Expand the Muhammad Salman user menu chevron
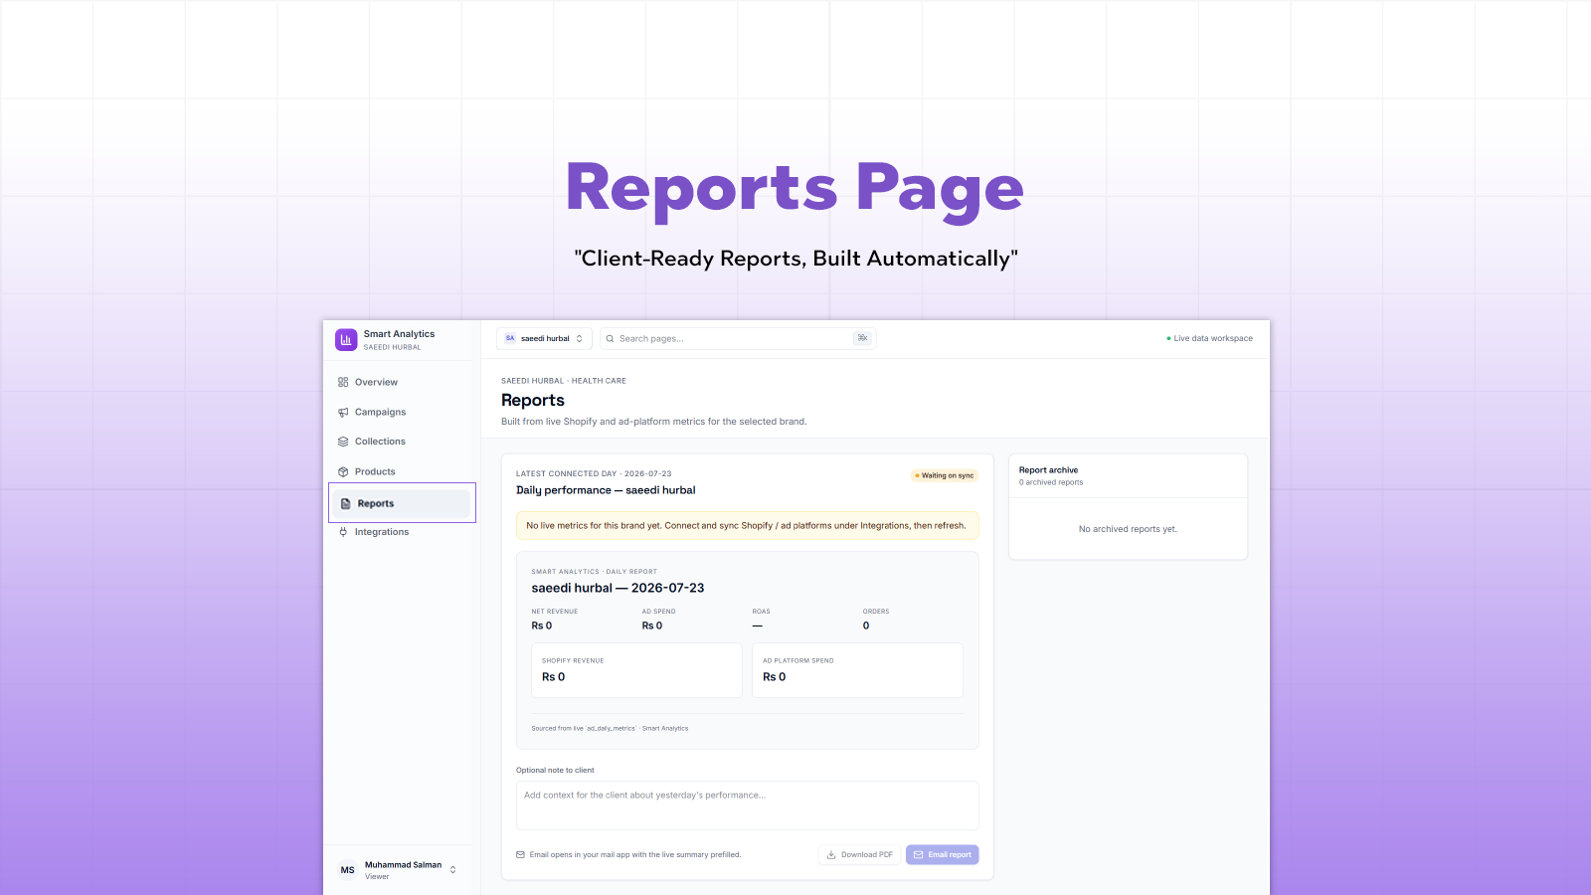The width and height of the screenshot is (1591, 895). tap(453, 870)
